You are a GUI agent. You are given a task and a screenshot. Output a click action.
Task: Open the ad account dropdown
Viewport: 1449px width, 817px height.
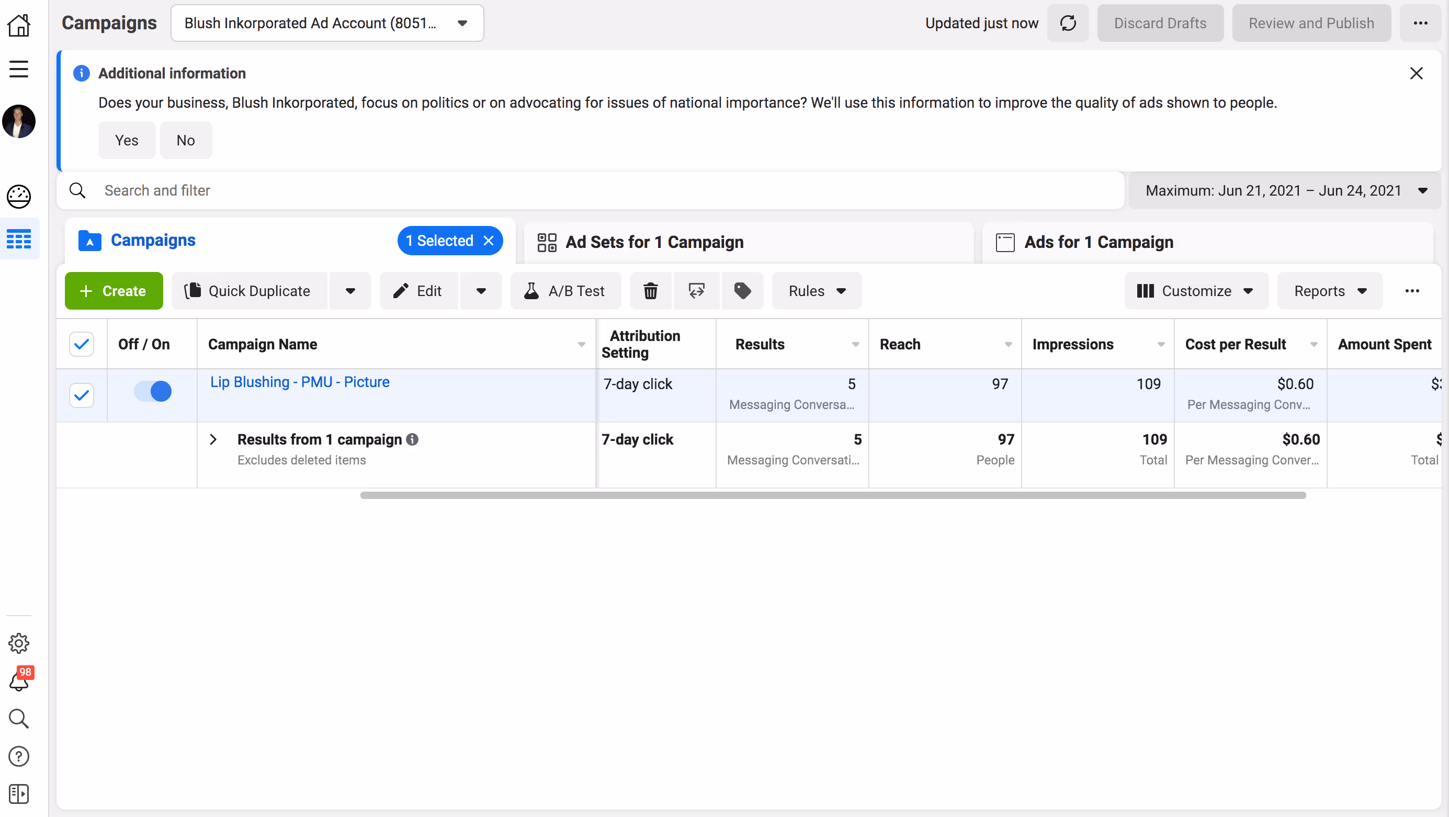pos(327,23)
